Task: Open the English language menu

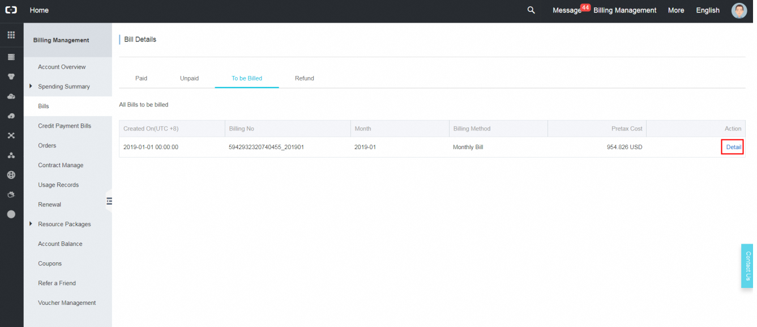Action: pos(708,10)
